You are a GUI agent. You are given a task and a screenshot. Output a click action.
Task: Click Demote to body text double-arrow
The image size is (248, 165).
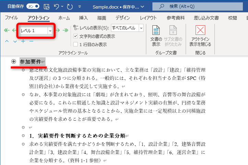[65, 30]
